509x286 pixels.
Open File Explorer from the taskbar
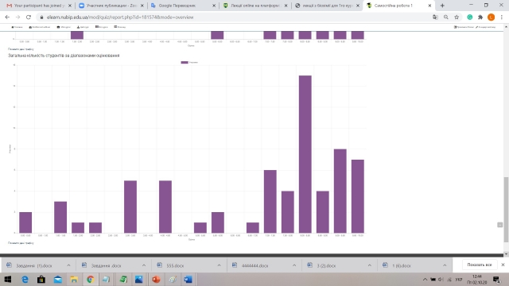74,279
